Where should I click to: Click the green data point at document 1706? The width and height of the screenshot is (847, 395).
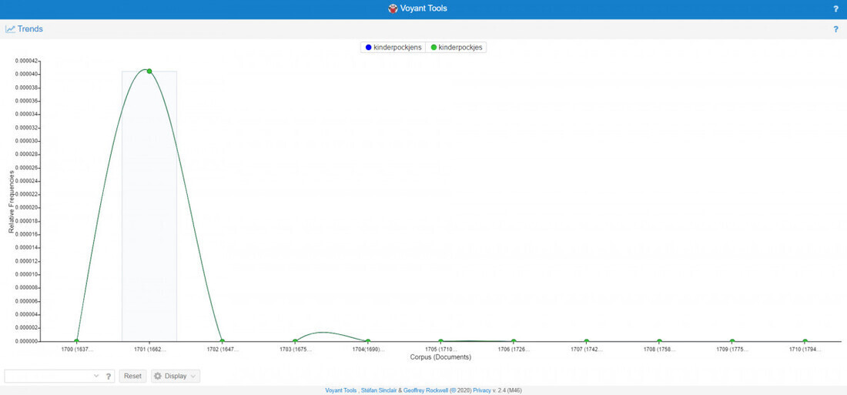(514, 342)
